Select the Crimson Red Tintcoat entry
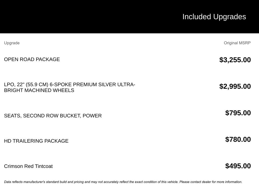Image resolution: width=259 pixels, height=194 pixels. click(28, 166)
